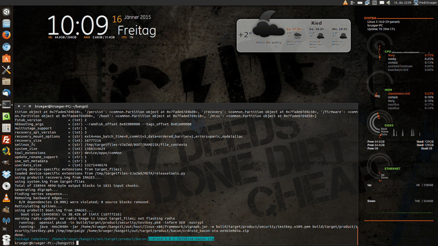
Task: Open the green Ubuntu tweak launcher icon
Action: tap(6, 116)
